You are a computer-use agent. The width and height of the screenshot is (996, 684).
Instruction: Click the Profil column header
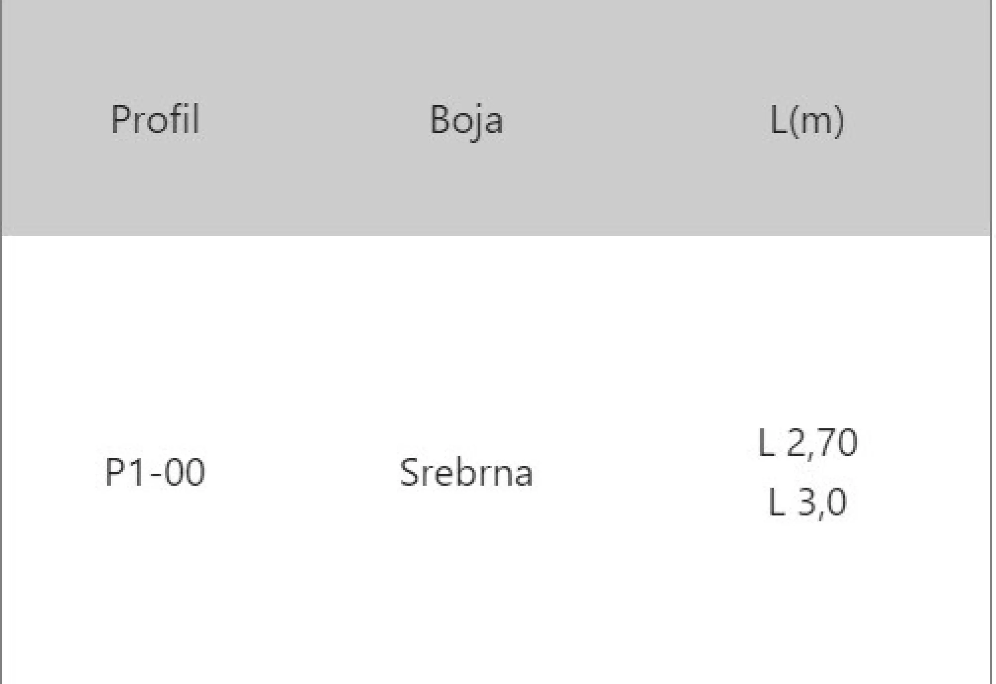click(x=155, y=119)
